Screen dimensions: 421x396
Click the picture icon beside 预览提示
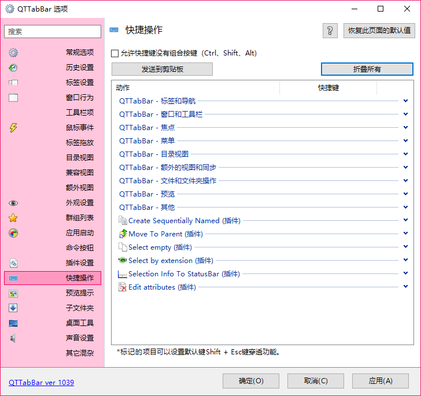[x=13, y=294]
